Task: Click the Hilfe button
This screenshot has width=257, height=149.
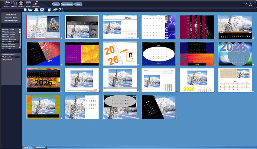Action: [x=78, y=4]
